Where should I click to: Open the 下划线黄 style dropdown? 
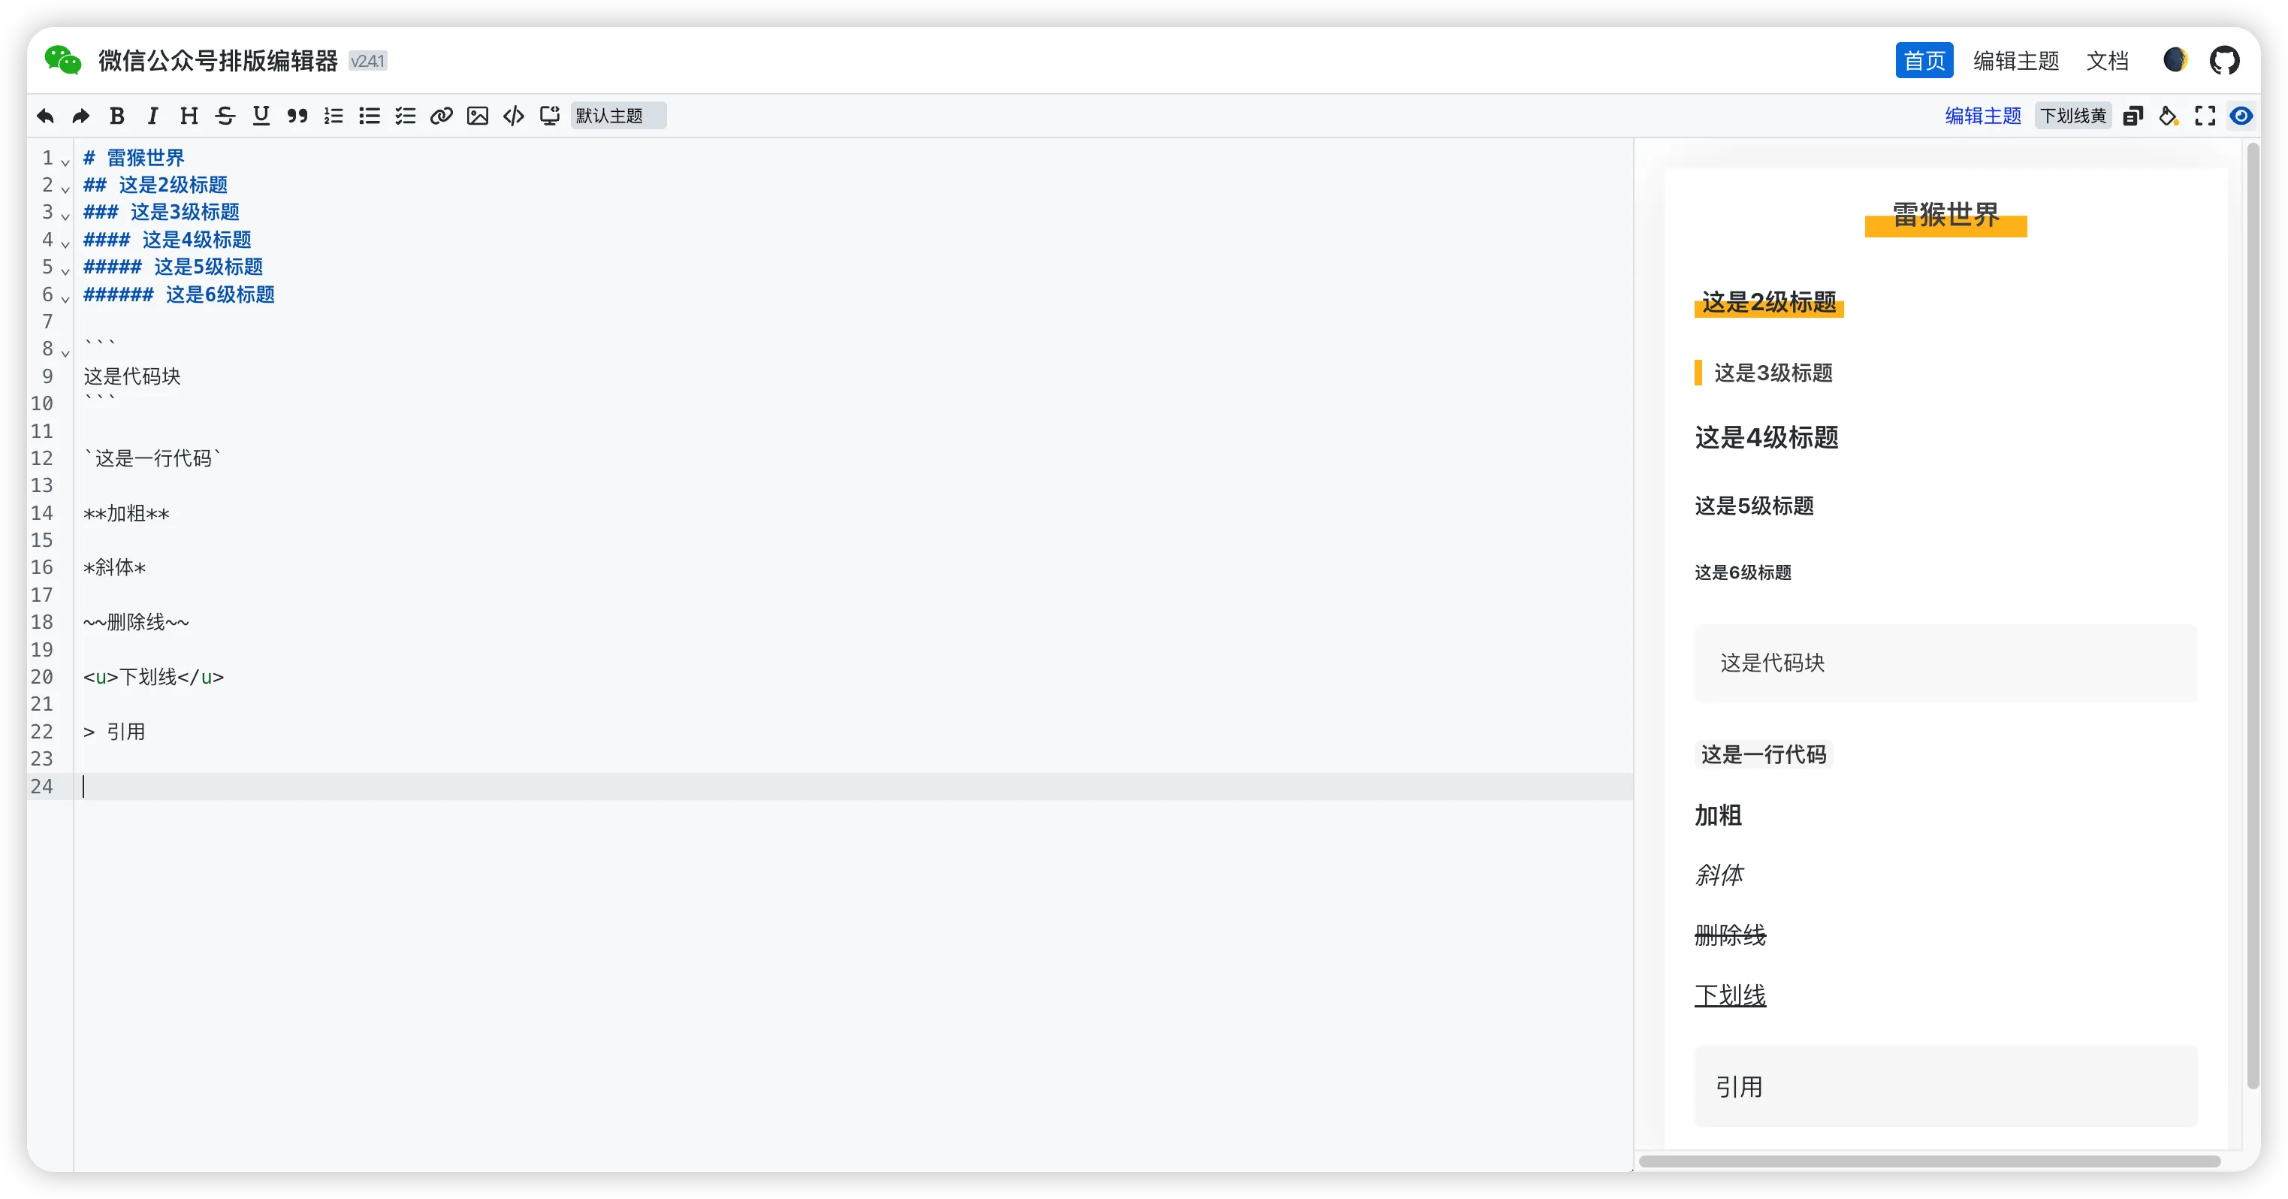click(2073, 116)
